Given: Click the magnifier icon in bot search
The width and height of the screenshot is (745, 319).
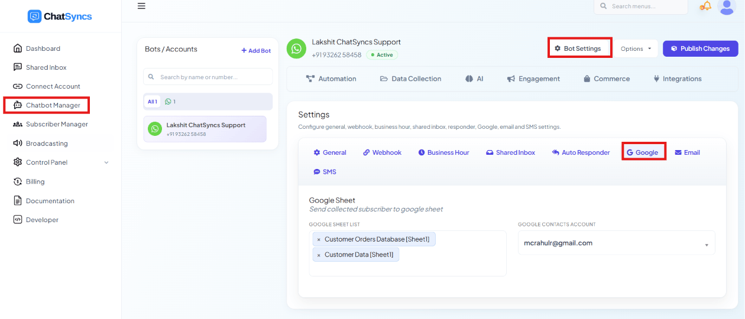Looking at the screenshot, I should (151, 77).
